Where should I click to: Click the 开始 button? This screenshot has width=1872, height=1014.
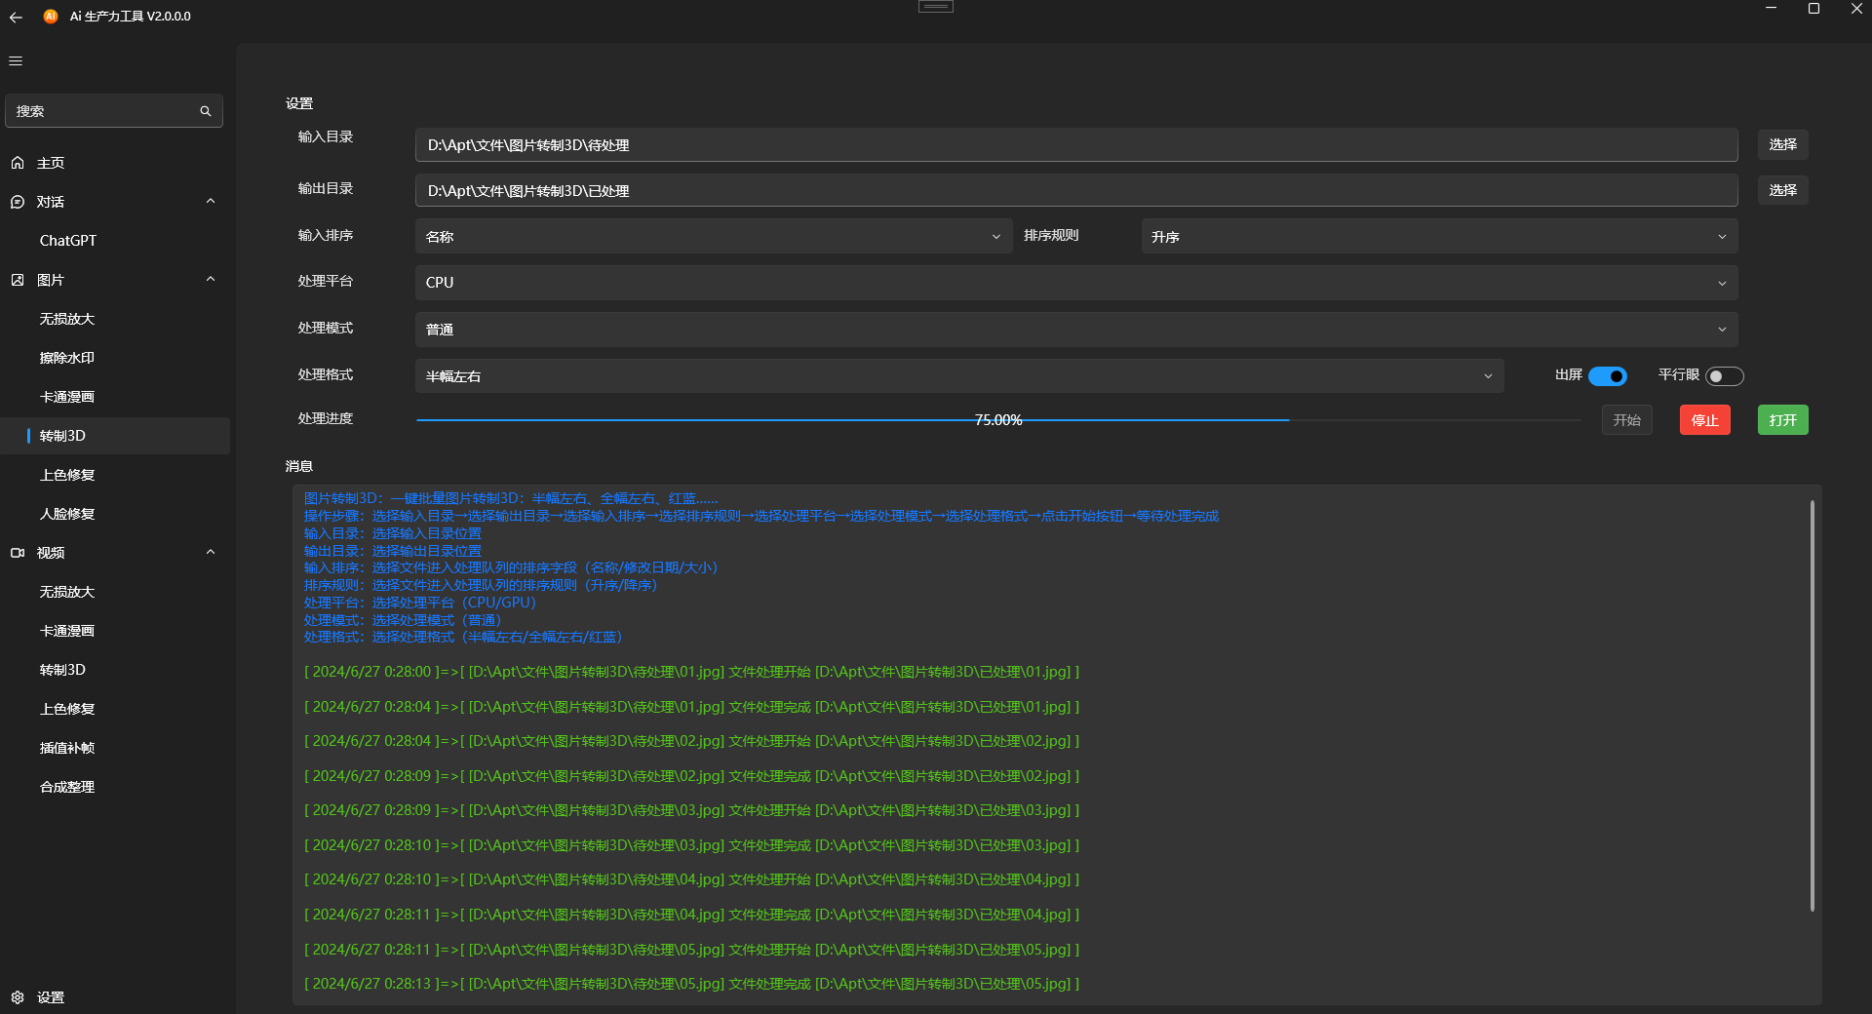coord(1626,420)
